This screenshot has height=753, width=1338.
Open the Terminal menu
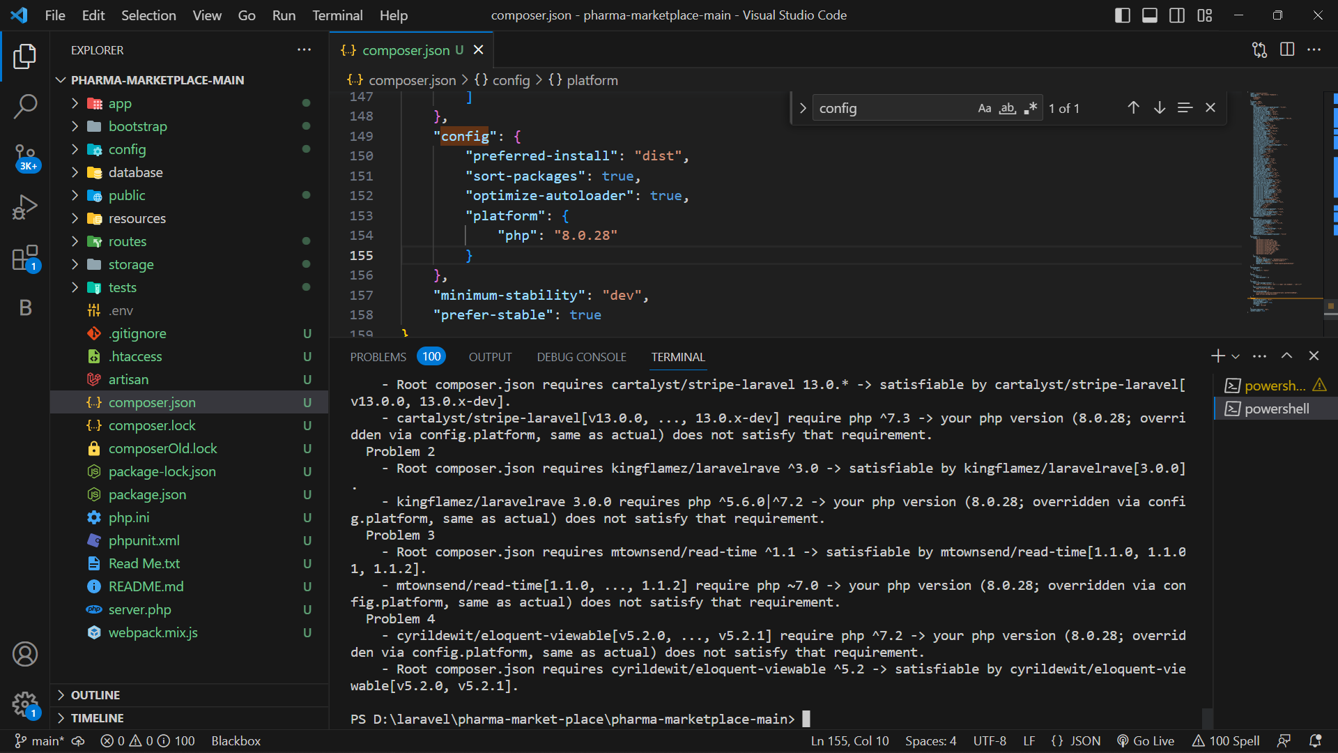(x=337, y=15)
